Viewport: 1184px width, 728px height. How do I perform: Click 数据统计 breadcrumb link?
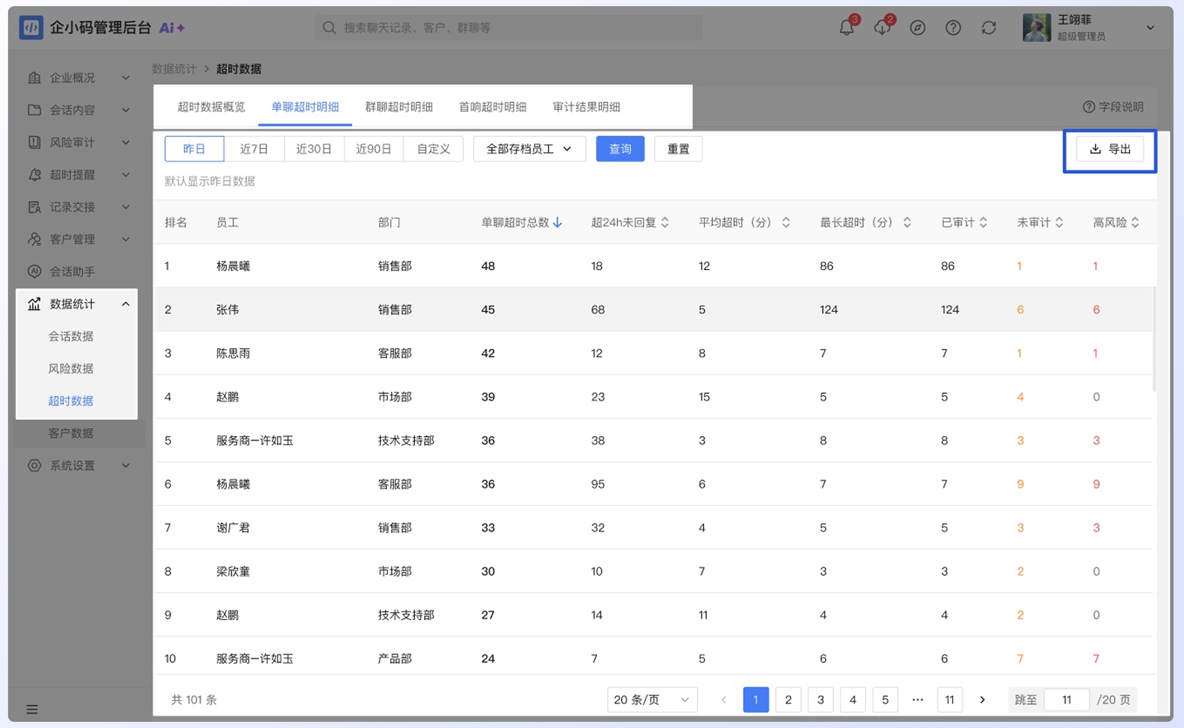click(x=174, y=69)
